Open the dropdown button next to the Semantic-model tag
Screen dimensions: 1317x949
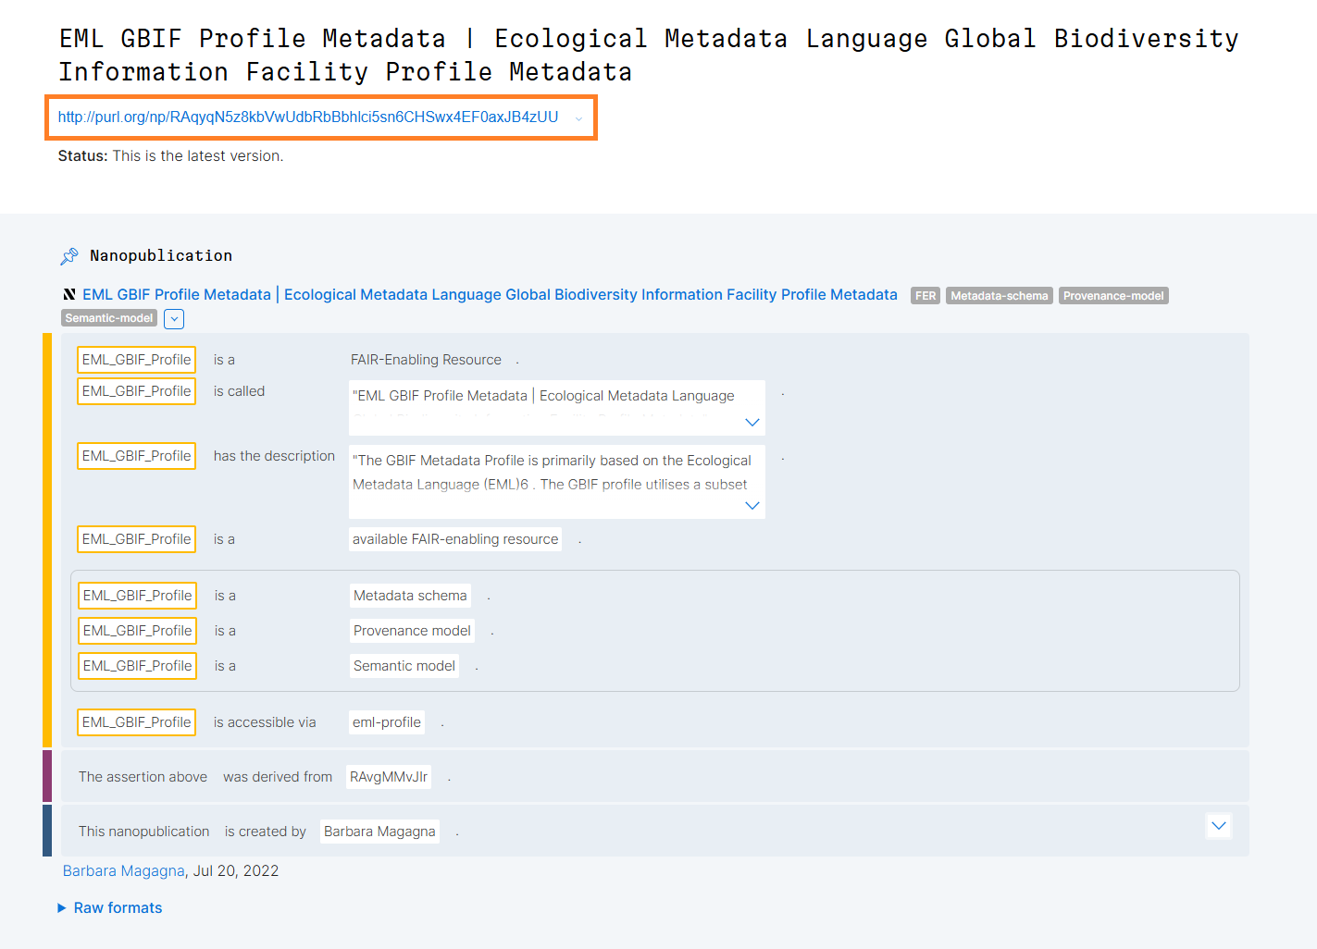[174, 319]
